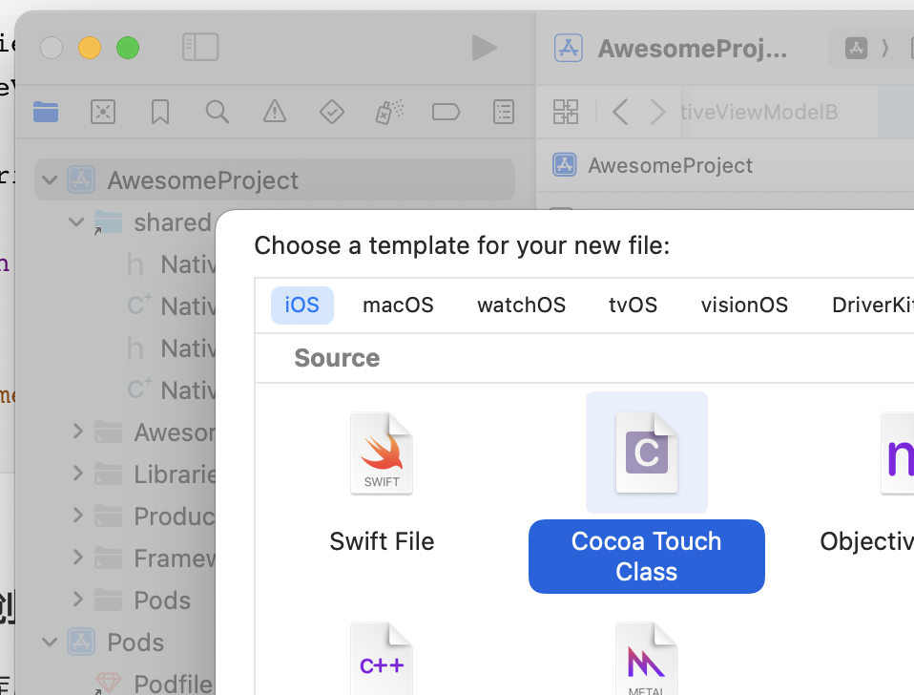The image size is (914, 695).
Task: Select the AwesomeProject project row
Action: pos(275,179)
